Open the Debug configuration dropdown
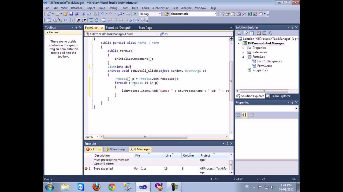 point(160,14)
